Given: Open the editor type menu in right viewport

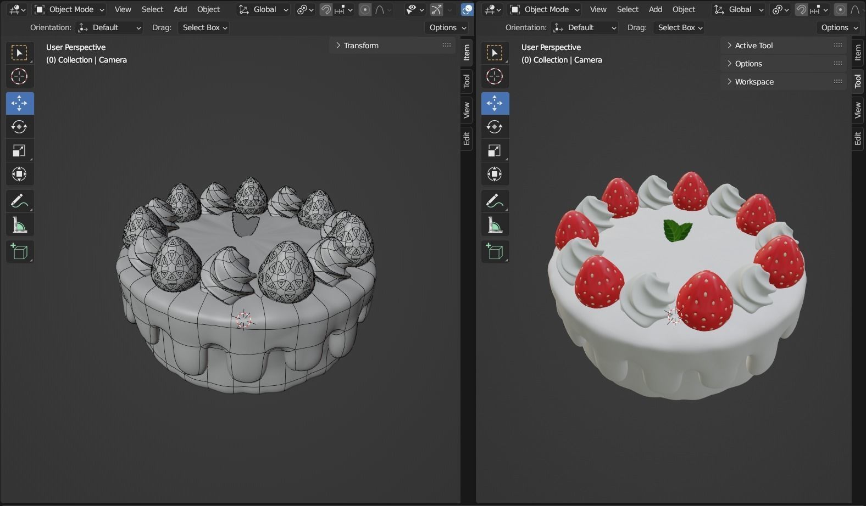Looking at the screenshot, I should (492, 9).
